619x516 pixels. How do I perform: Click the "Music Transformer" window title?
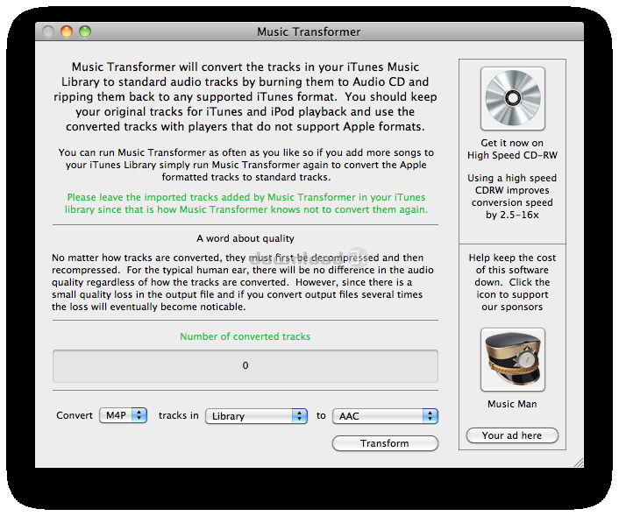pos(309,32)
